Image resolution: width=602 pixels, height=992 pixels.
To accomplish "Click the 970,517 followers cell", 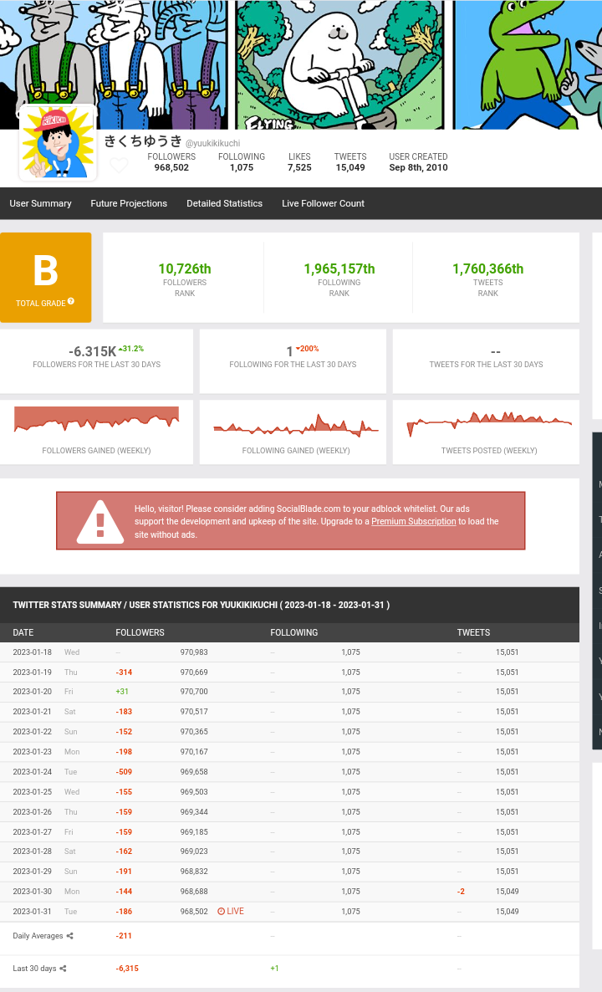I will coord(194,712).
